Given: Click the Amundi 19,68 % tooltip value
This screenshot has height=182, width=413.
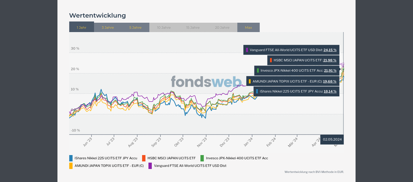Looking at the screenshot, I should click(330, 81).
